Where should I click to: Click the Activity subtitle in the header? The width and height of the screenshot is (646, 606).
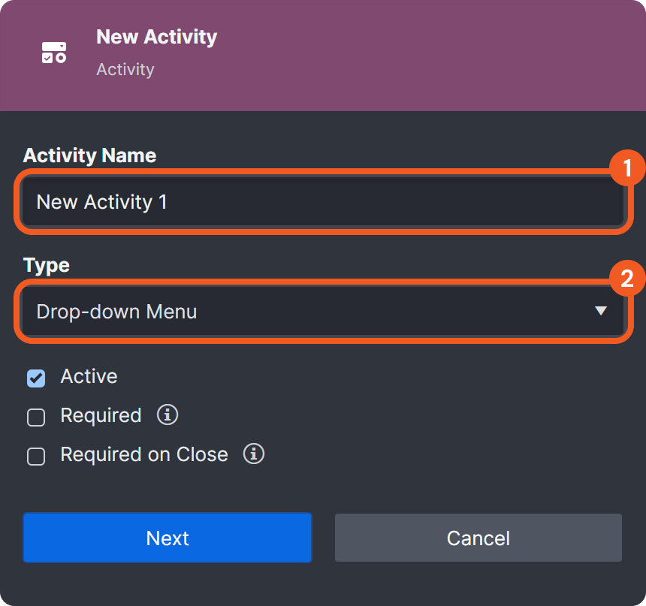pos(125,69)
